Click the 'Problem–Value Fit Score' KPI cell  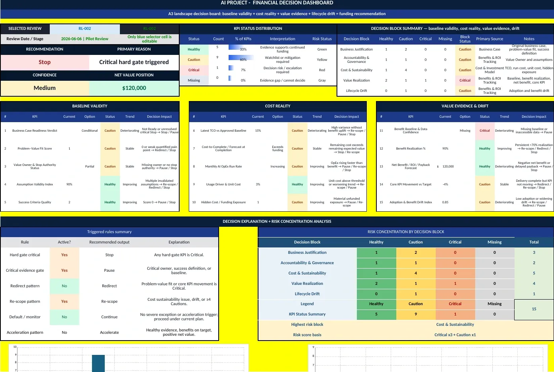click(35, 148)
